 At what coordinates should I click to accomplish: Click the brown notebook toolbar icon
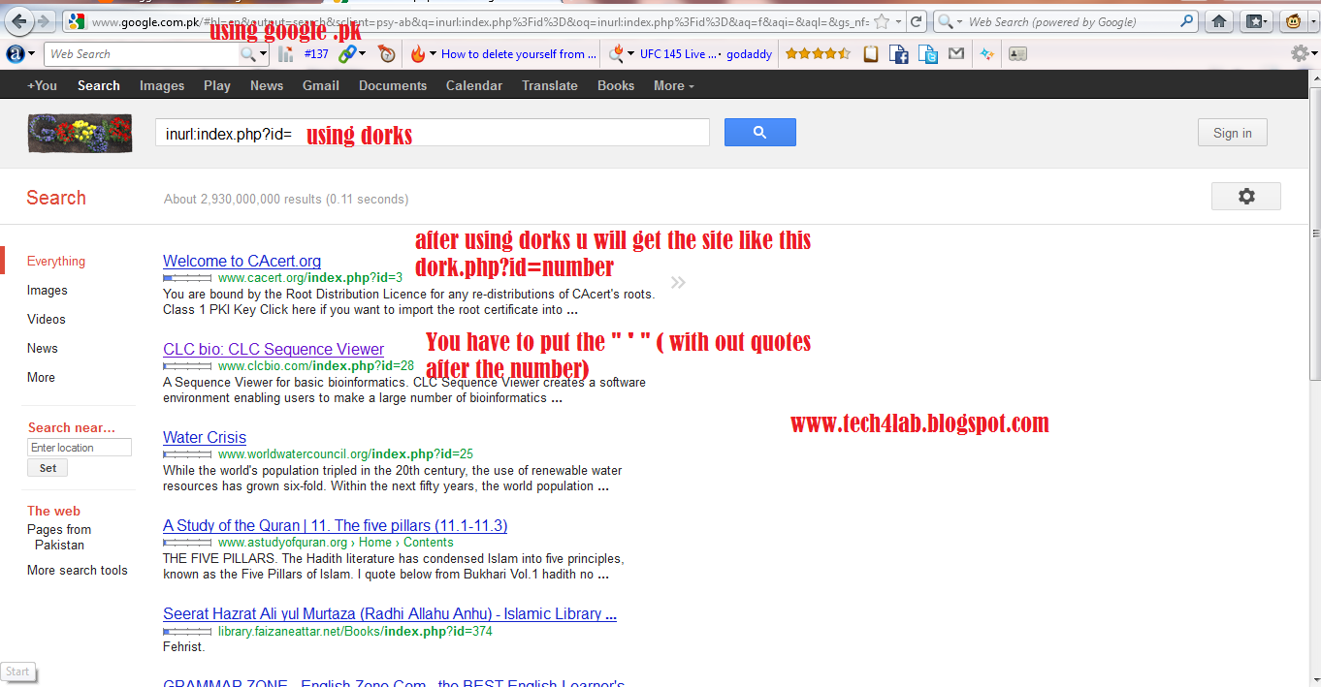tap(871, 54)
